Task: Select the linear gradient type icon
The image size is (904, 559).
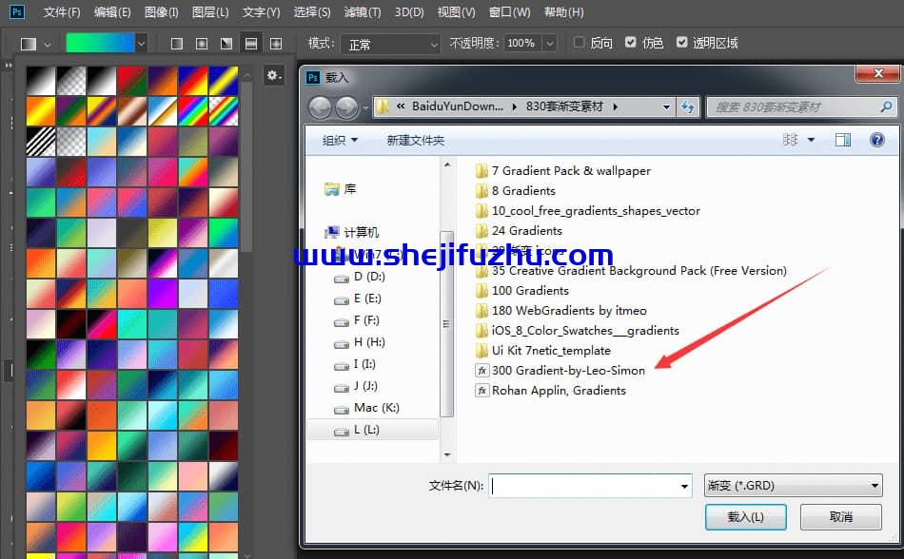Action: pyautogui.click(x=177, y=44)
